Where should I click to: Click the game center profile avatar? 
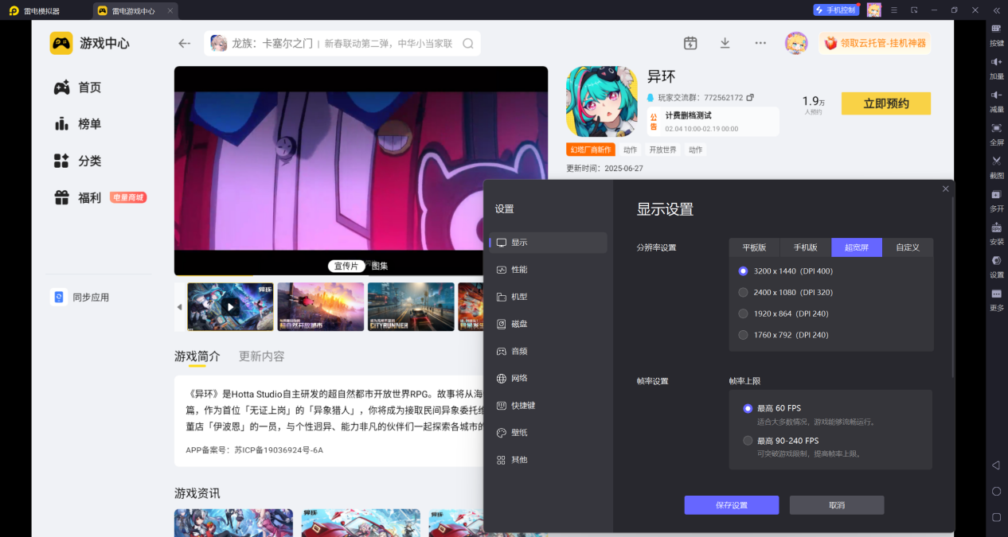pyautogui.click(x=796, y=43)
